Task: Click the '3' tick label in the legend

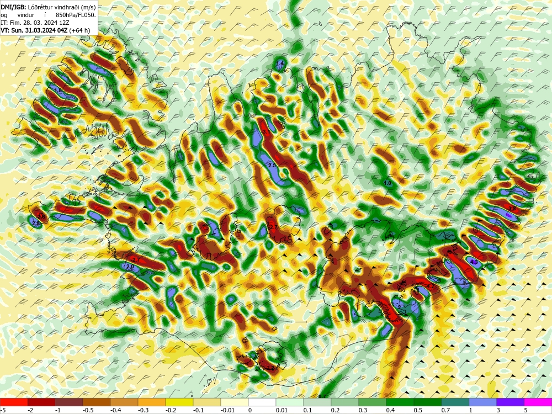Action: (x=498, y=410)
